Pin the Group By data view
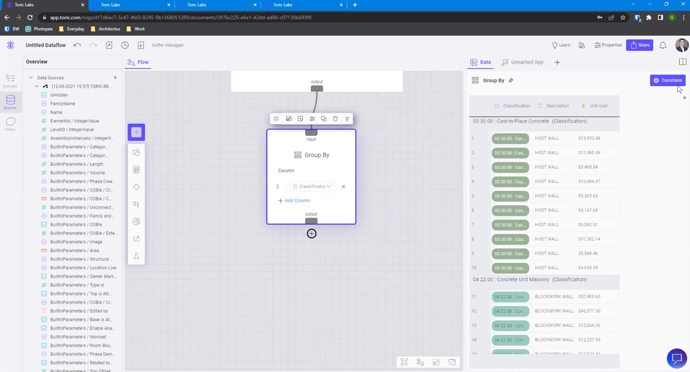690x372 pixels. 511,81
